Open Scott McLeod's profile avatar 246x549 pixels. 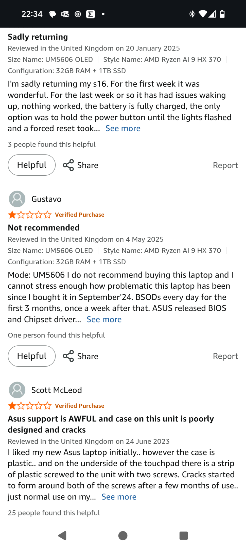point(17,390)
